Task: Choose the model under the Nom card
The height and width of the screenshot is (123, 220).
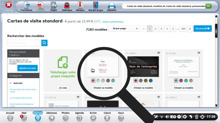Action: point(103,88)
